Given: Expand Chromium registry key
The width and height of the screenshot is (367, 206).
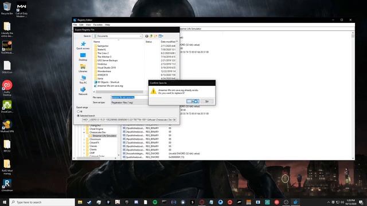Looking at the screenshot, I should 84,139.
